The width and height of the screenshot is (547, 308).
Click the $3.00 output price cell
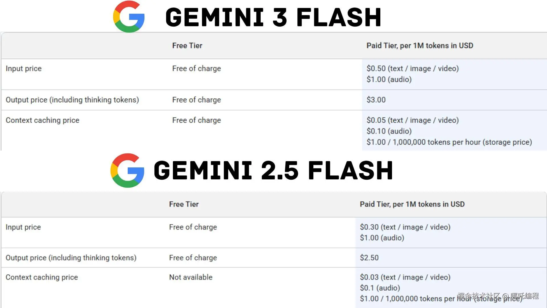[376, 100]
